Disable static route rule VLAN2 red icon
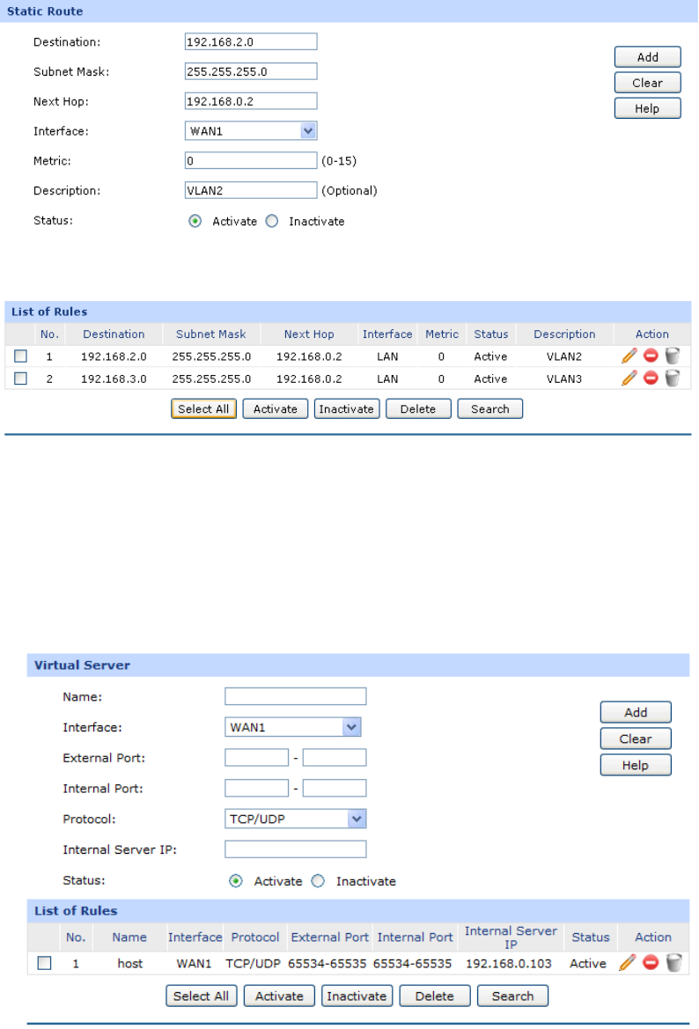 (x=651, y=356)
